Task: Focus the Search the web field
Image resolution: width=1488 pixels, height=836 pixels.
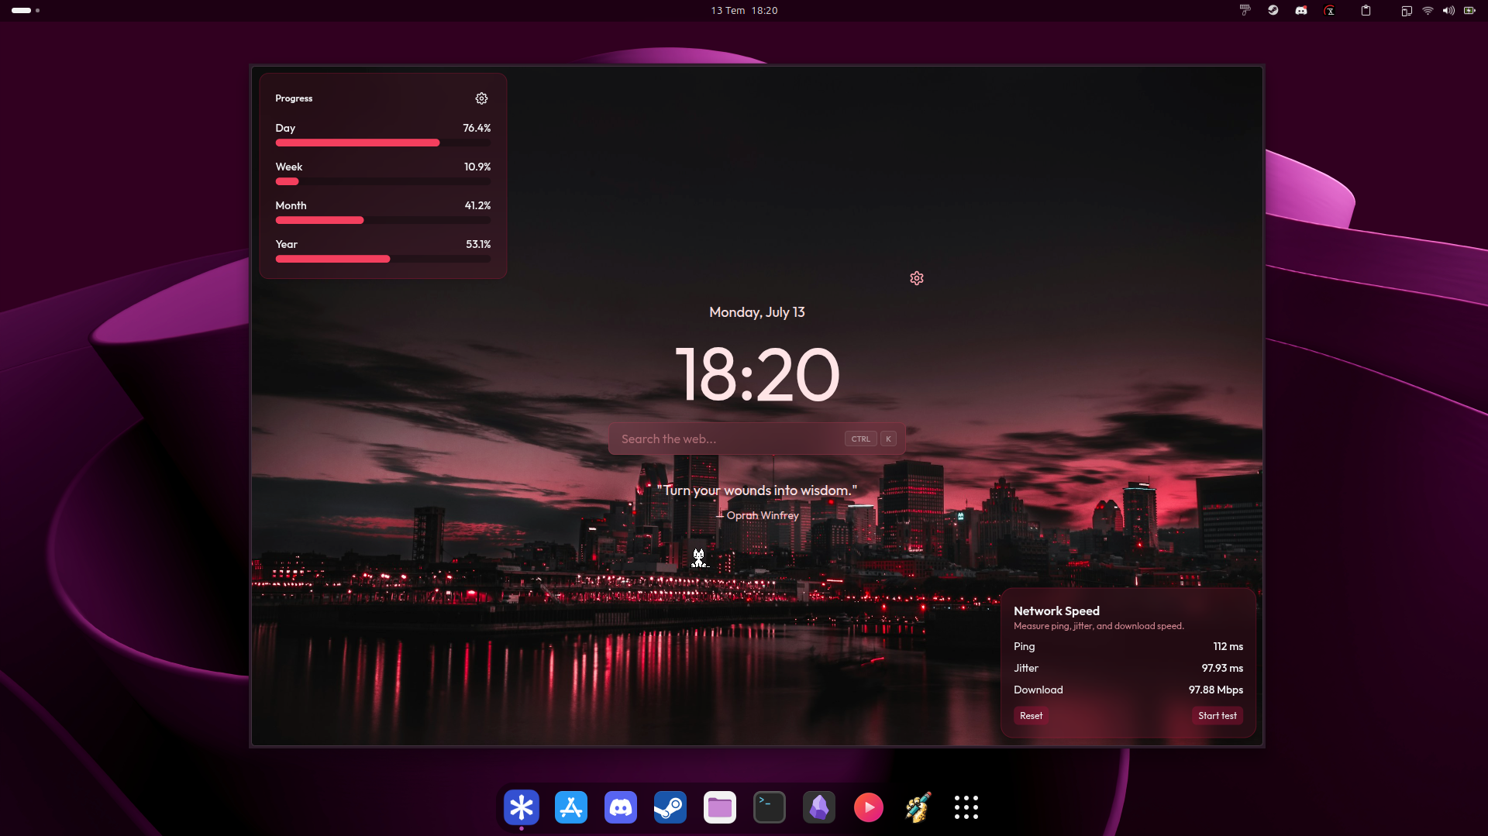Action: [757, 439]
